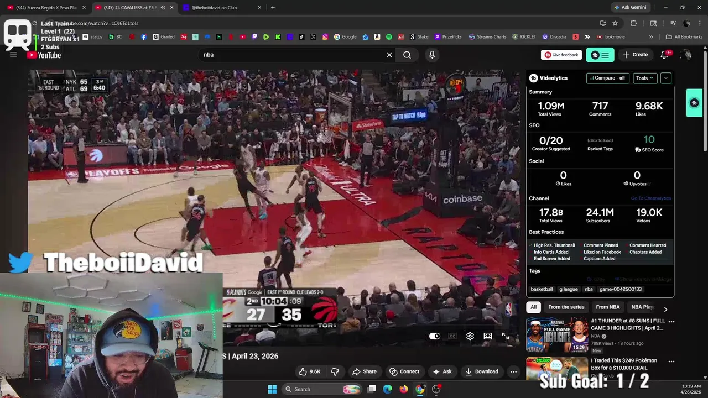
Task: Click the Create button
Action: (635, 55)
